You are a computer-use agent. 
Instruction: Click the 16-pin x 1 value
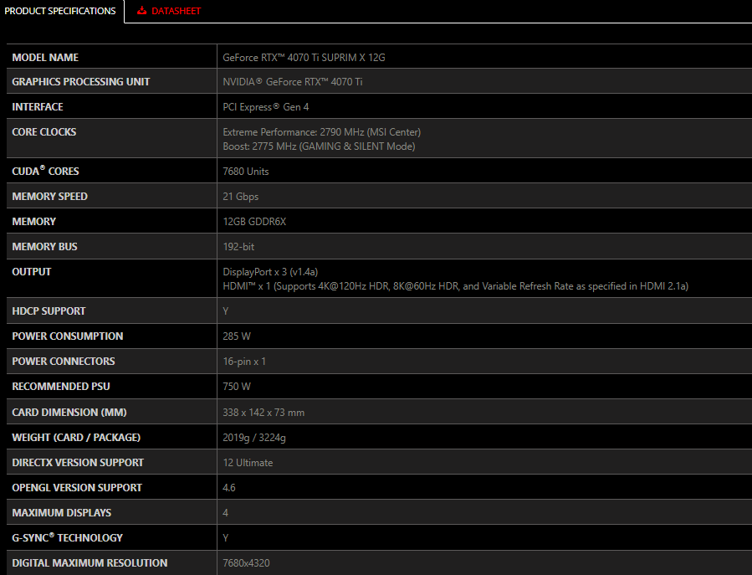click(x=244, y=362)
